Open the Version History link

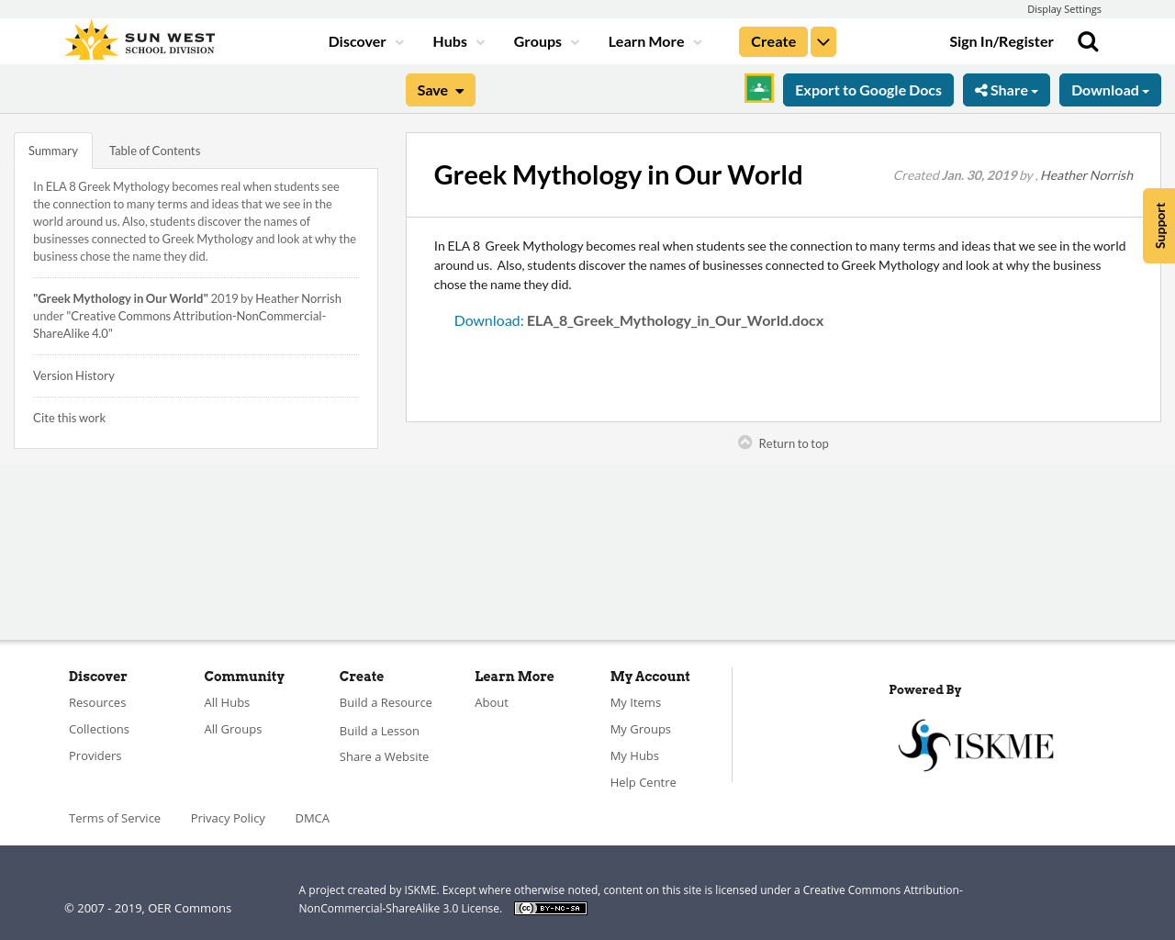pos(73,374)
